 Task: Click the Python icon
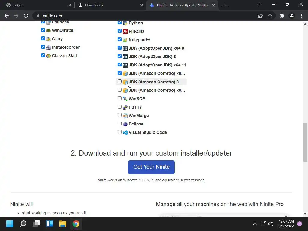[125, 23]
